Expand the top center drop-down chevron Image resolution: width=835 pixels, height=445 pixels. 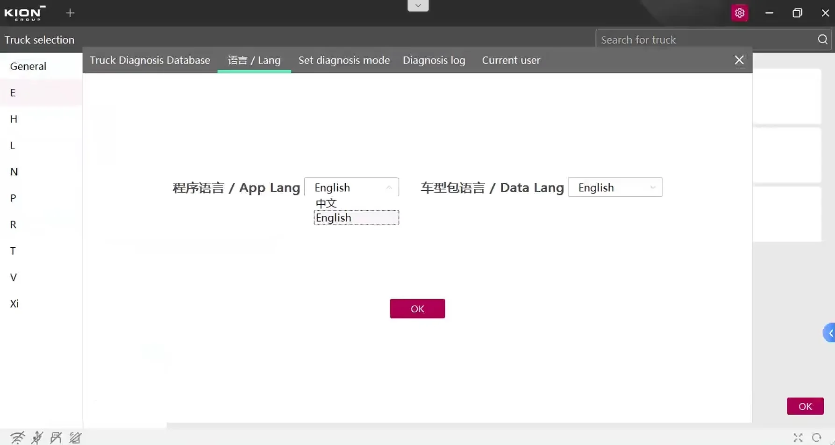[418, 6]
